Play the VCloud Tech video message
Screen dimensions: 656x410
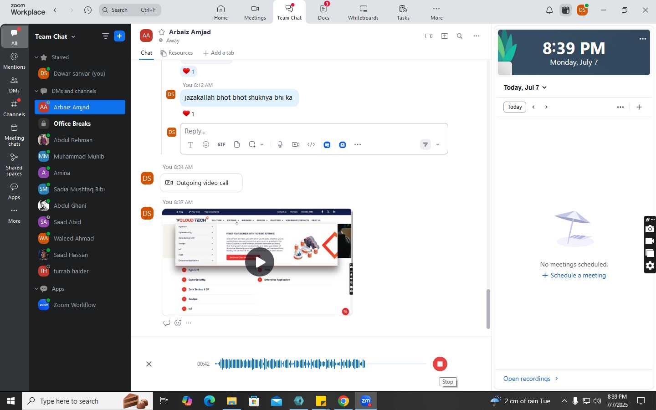[x=260, y=262]
